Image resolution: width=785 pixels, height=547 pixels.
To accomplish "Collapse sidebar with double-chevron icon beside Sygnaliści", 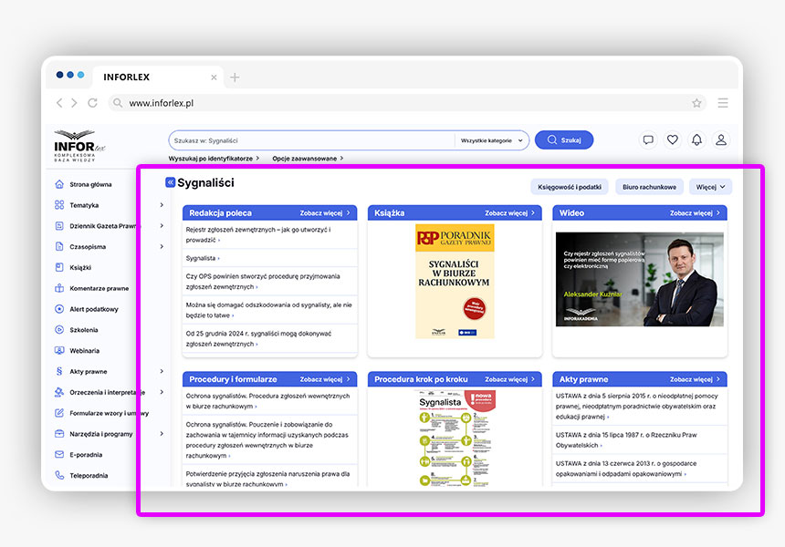I will 170,182.
